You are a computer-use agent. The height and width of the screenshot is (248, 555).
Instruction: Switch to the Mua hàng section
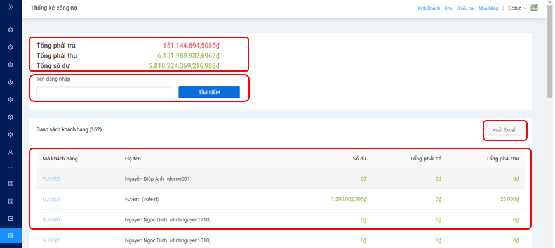click(x=488, y=8)
